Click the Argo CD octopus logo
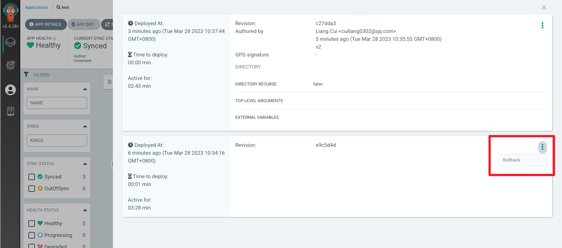562x248 pixels. point(10,12)
